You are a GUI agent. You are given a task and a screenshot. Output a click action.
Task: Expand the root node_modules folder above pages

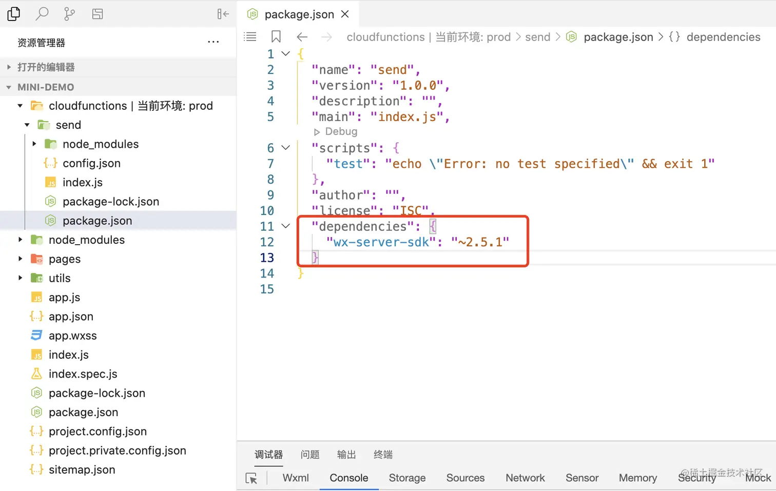pyautogui.click(x=20, y=240)
